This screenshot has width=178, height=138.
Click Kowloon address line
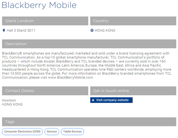(x=9, y=100)
